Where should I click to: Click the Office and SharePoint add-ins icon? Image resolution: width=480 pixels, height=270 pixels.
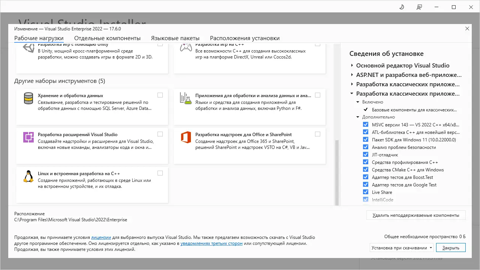(x=186, y=138)
